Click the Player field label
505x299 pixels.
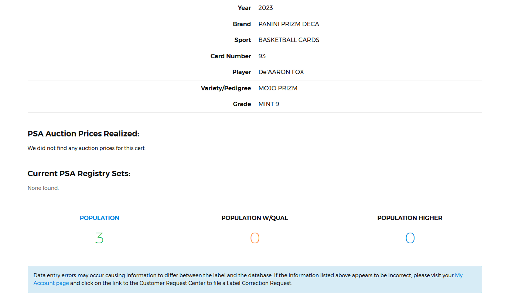pos(242,72)
